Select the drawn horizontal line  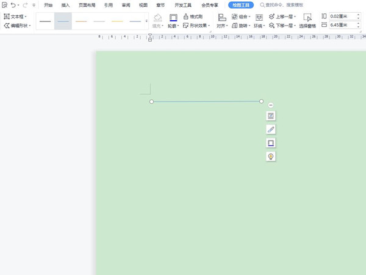point(206,101)
